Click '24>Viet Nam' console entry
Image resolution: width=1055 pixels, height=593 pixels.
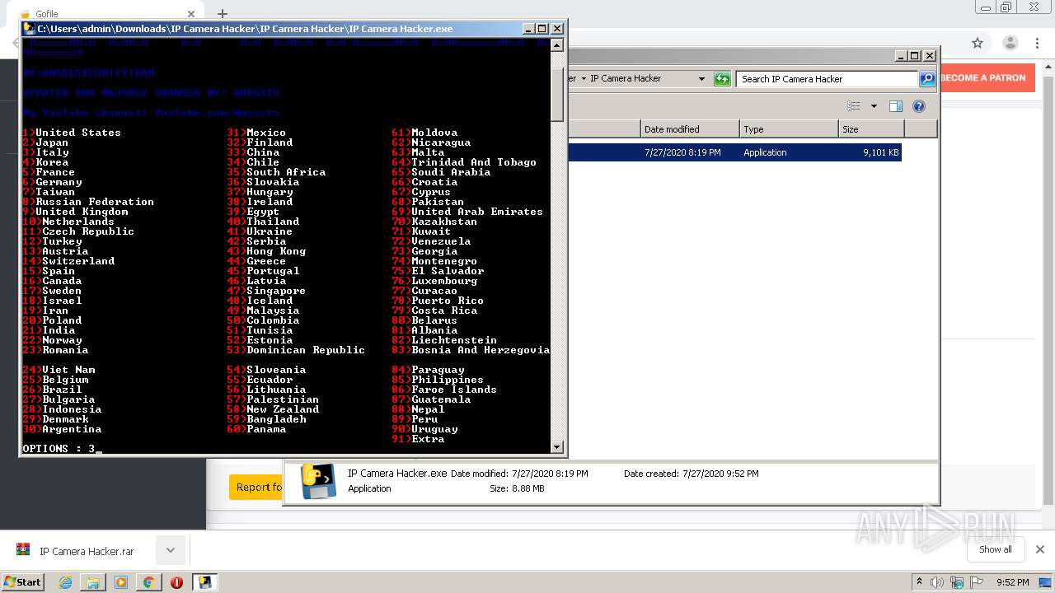click(59, 370)
